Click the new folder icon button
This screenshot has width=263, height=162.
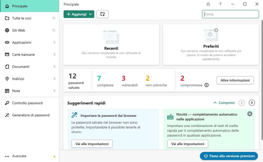tap(103, 14)
